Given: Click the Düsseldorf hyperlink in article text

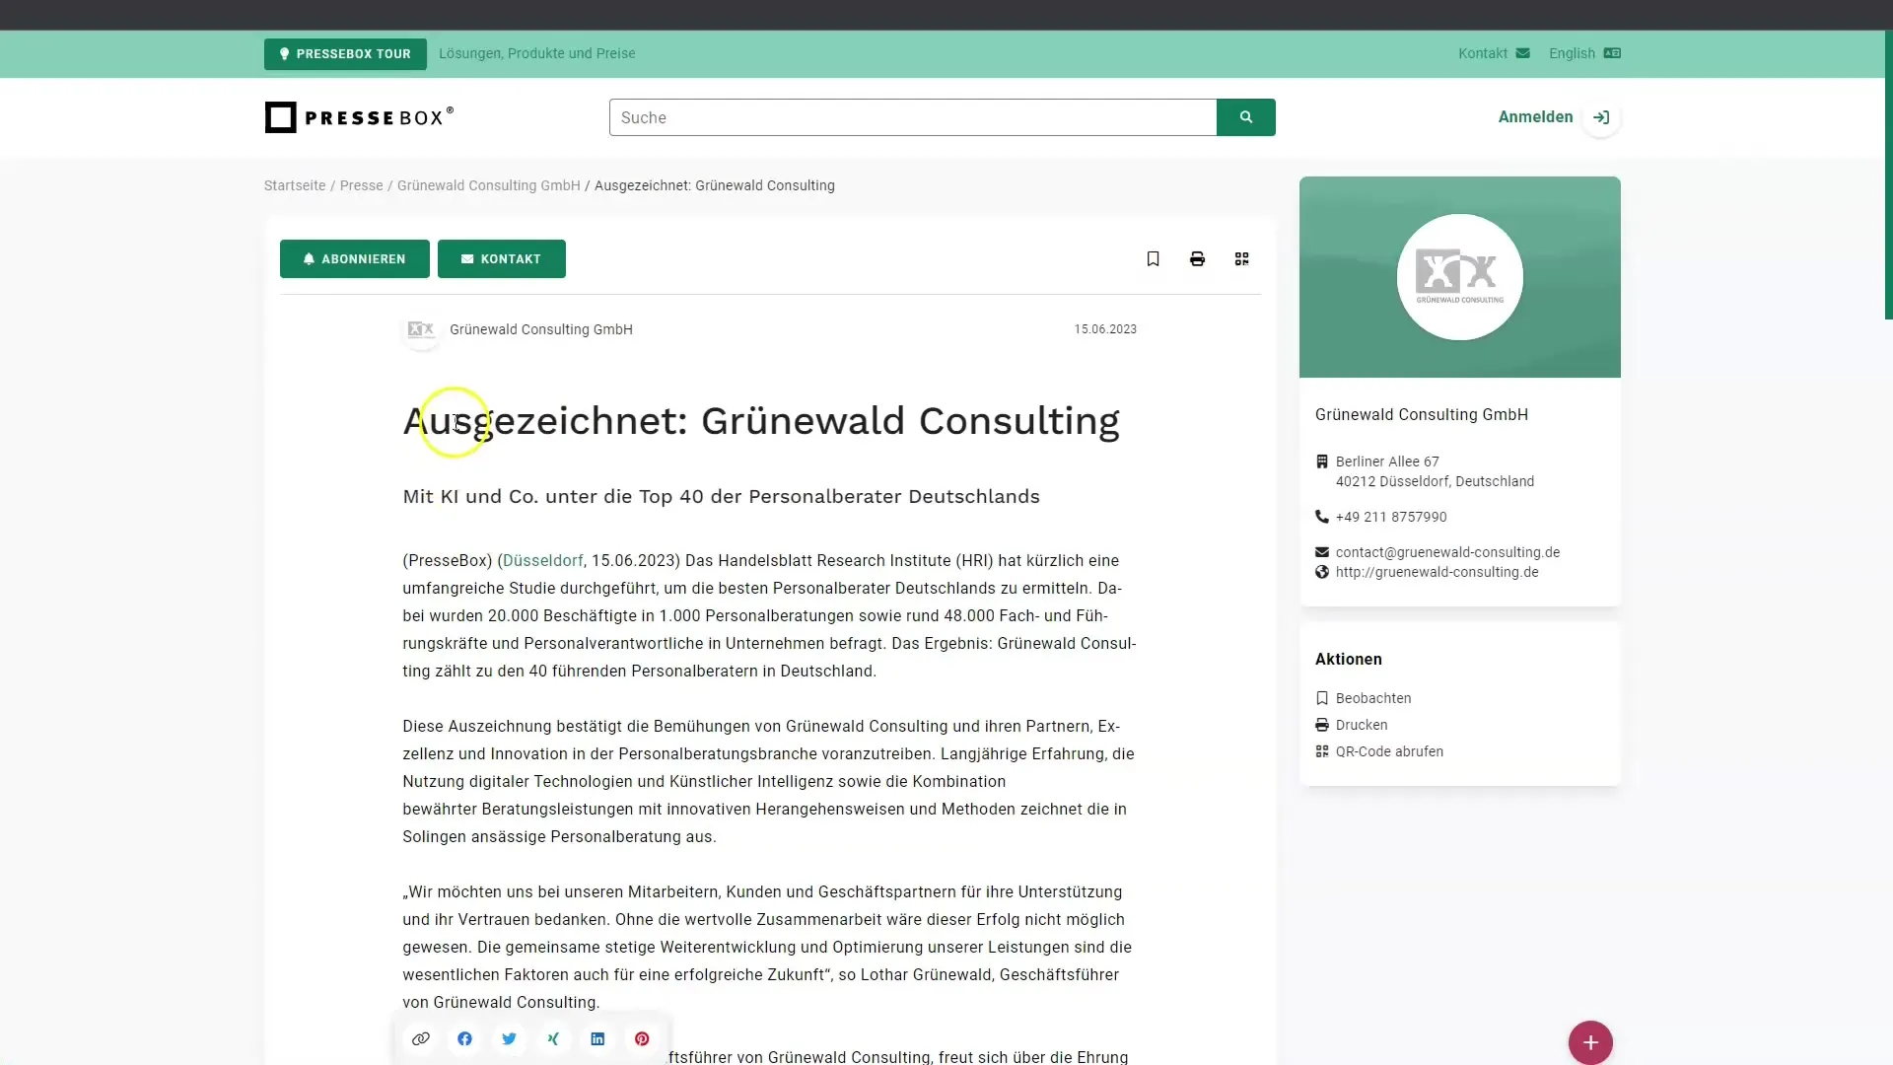Looking at the screenshot, I should pyautogui.click(x=543, y=560).
